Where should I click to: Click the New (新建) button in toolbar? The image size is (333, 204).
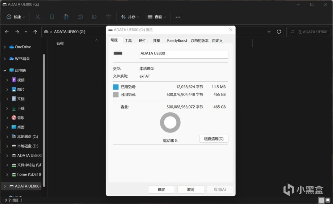pyautogui.click(x=15, y=17)
